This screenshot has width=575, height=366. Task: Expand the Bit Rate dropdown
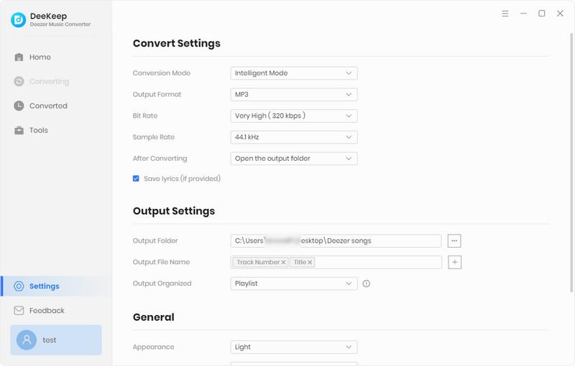pos(294,116)
